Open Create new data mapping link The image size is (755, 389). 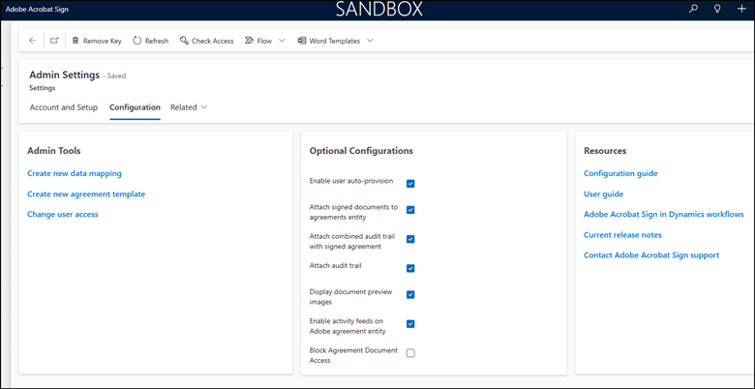click(75, 173)
